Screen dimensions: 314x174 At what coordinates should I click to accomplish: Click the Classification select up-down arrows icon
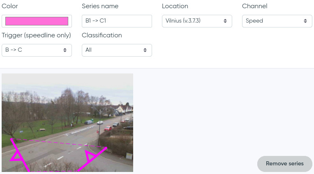point(145,50)
